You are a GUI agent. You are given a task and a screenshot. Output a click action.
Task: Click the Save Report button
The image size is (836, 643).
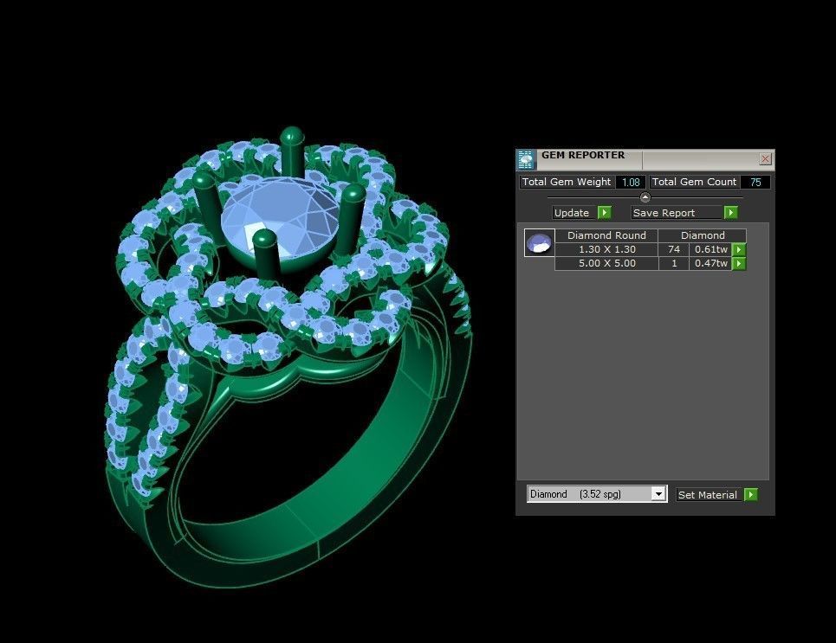[x=676, y=213]
